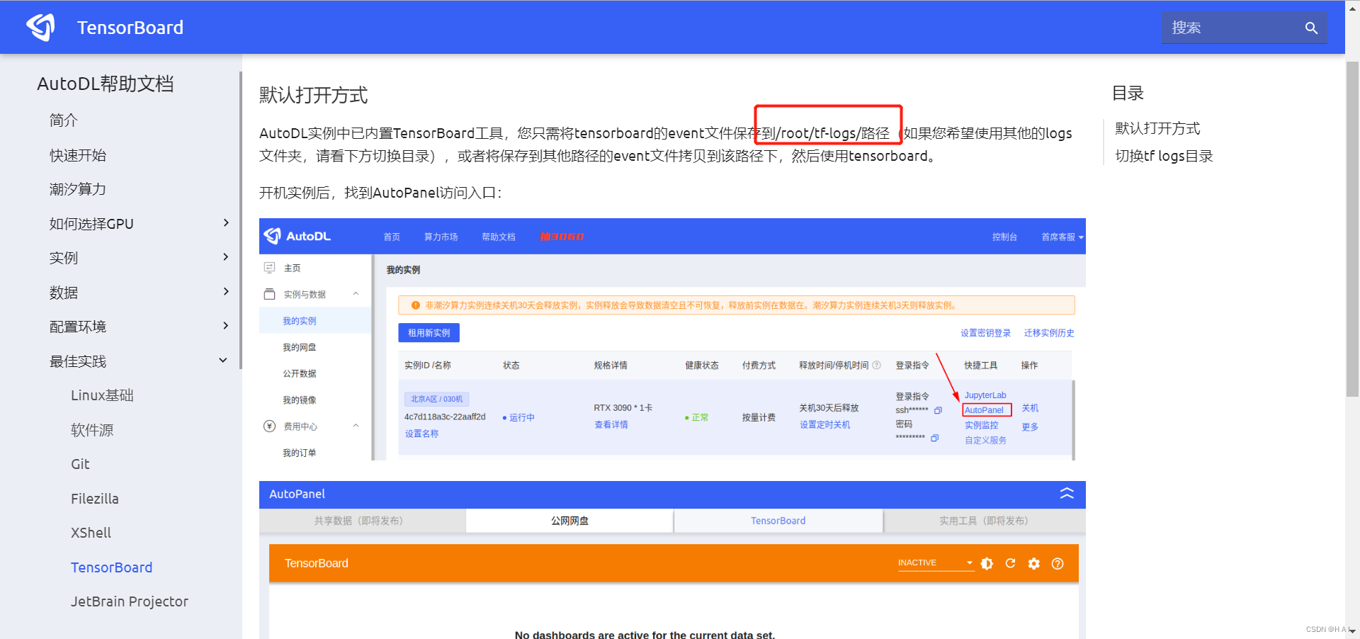The height and width of the screenshot is (639, 1360).
Task: Click the brightness mode icon on TensorBoard bar
Action: point(987,563)
